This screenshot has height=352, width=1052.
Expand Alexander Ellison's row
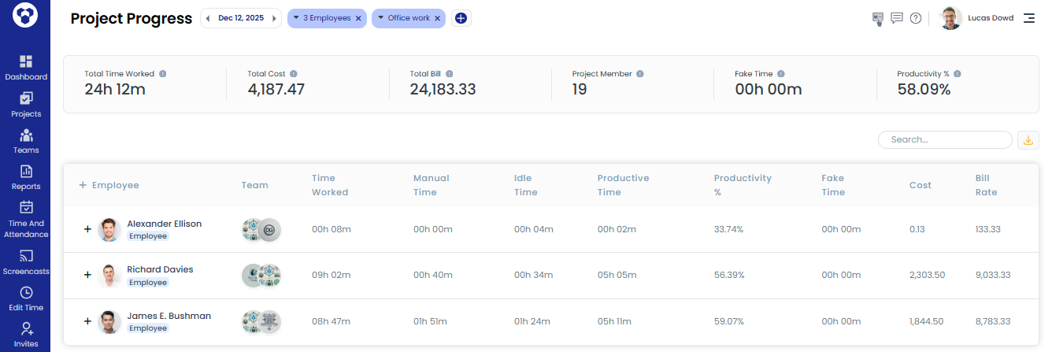coord(87,230)
